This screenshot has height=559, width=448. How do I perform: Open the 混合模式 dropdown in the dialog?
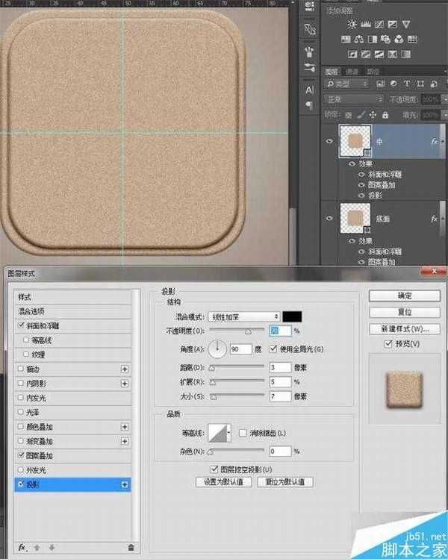(x=244, y=316)
